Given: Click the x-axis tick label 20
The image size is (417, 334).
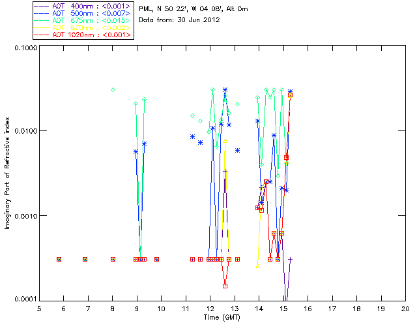Looking at the screenshot, I should coord(405,309).
